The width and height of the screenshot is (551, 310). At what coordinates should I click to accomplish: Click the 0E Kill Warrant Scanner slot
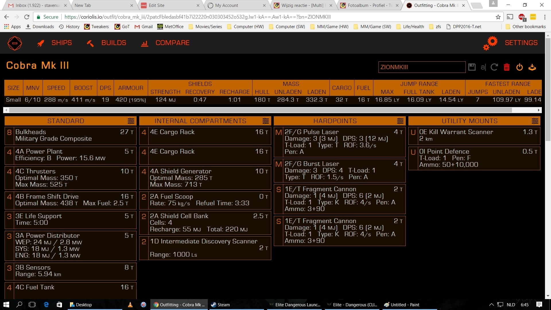474,135
